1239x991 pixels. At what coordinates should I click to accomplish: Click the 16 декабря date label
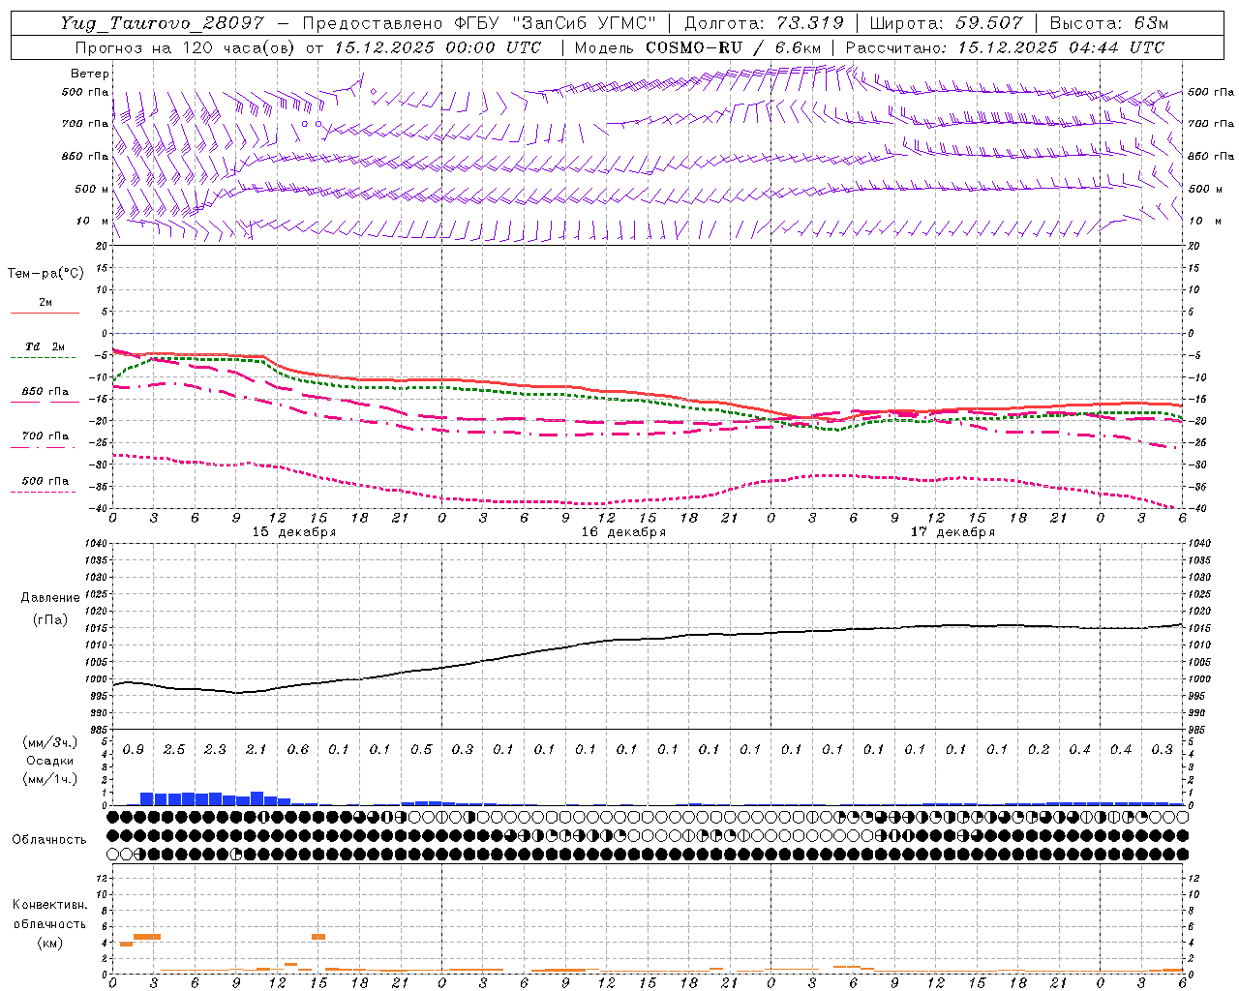click(623, 532)
